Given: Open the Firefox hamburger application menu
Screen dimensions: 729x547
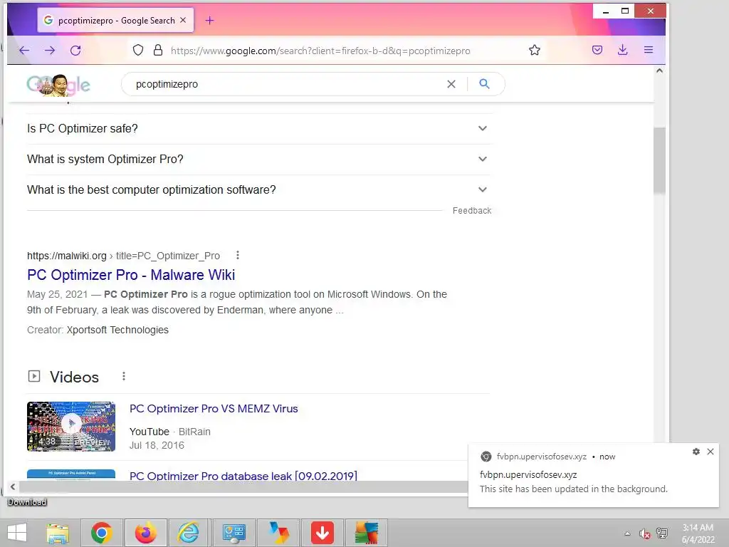Looking at the screenshot, I should pyautogui.click(x=649, y=51).
